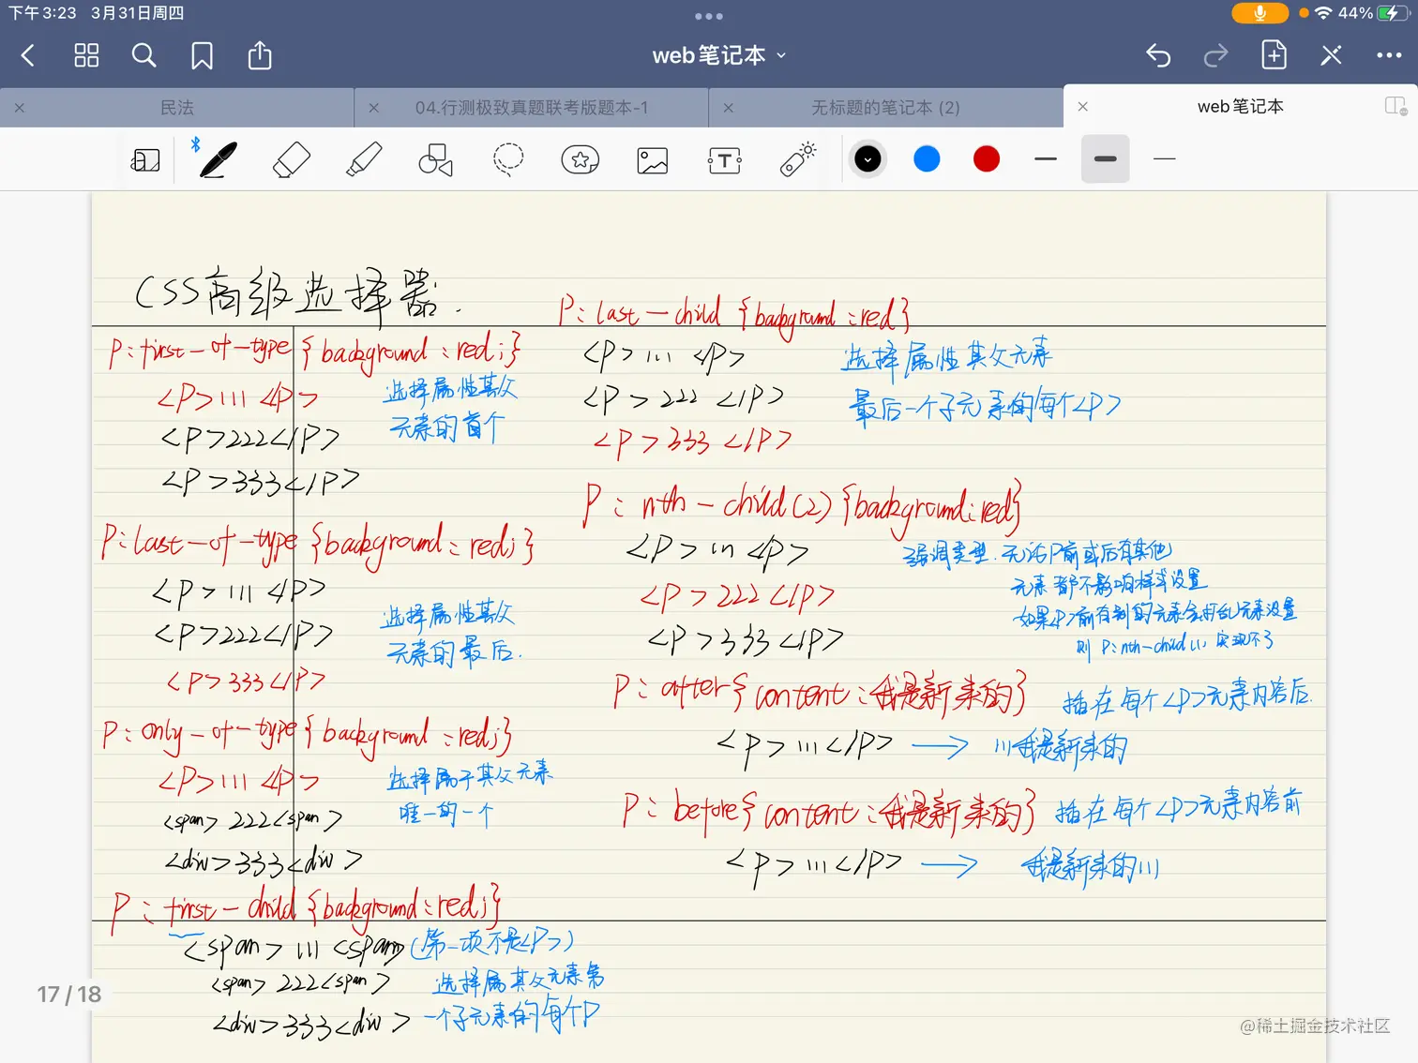Select the Pen tool
Image resolution: width=1418 pixels, height=1063 pixels.
[x=218, y=160]
